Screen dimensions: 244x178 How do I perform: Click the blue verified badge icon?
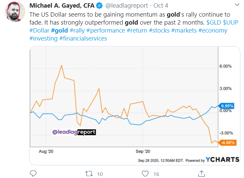point(98,6)
